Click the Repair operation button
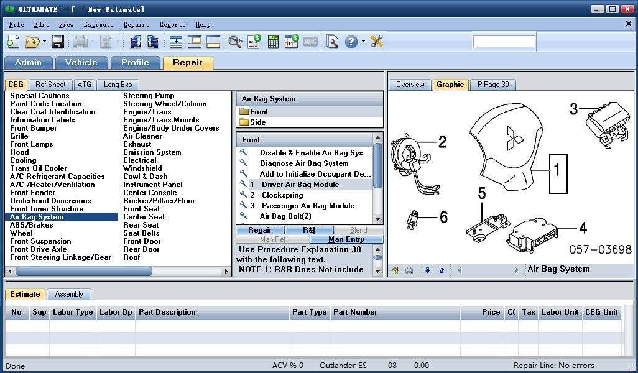The height and width of the screenshot is (373, 638). 260,230
